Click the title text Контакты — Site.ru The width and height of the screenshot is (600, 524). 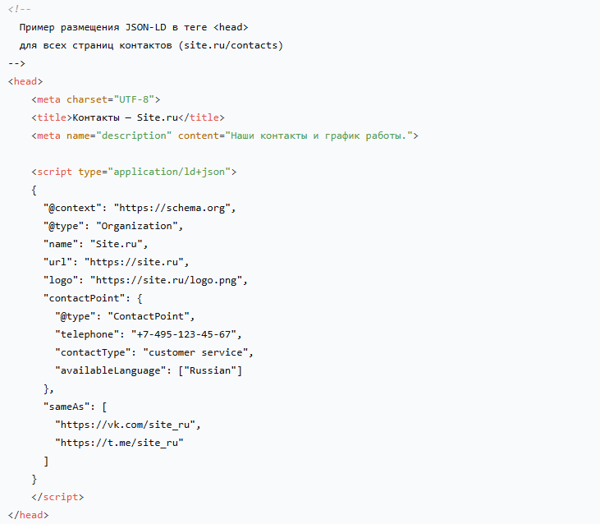point(125,117)
